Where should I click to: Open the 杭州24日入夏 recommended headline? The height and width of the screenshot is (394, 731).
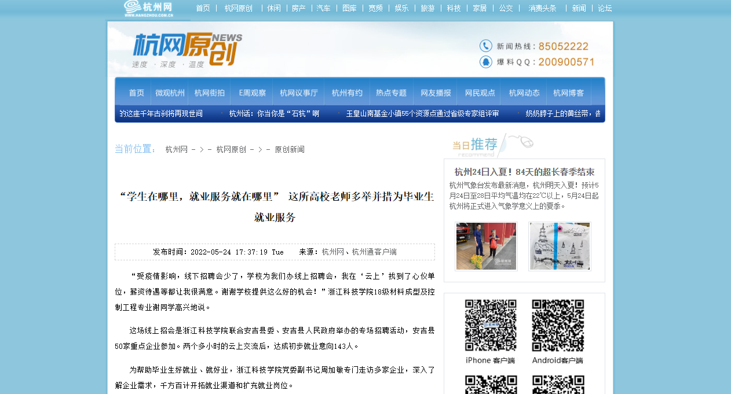coord(524,172)
